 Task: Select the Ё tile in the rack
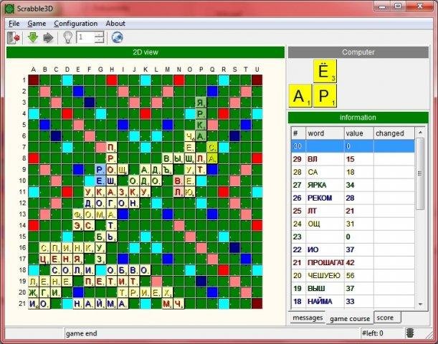pyautogui.click(x=325, y=71)
